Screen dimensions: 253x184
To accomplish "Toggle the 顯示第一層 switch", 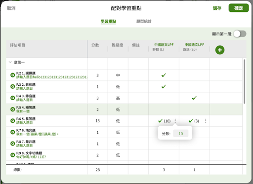I will (240, 34).
